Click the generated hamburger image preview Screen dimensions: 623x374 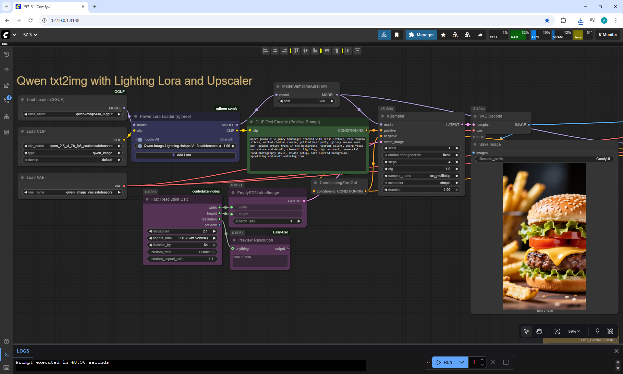[544, 236]
